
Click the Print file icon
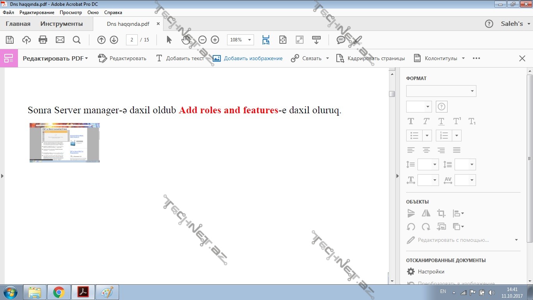43,40
